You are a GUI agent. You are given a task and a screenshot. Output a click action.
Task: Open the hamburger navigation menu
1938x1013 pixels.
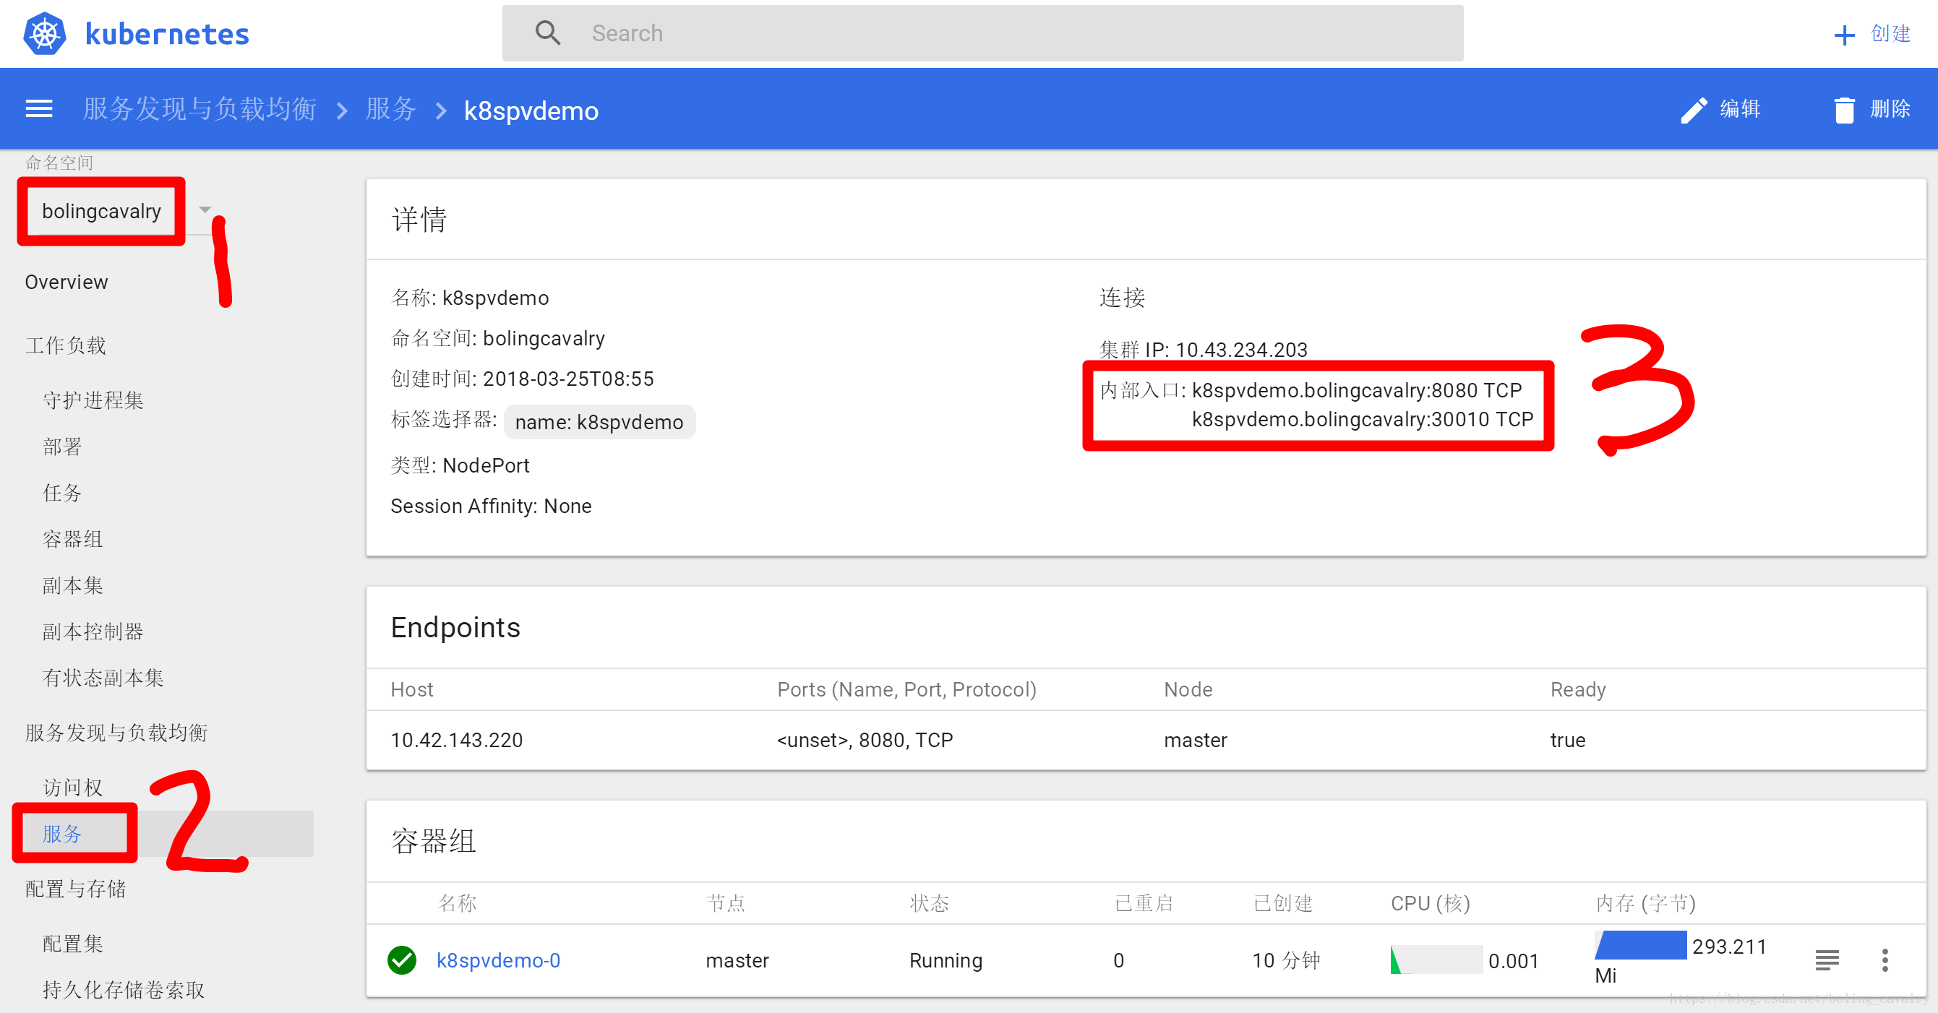coord(39,109)
